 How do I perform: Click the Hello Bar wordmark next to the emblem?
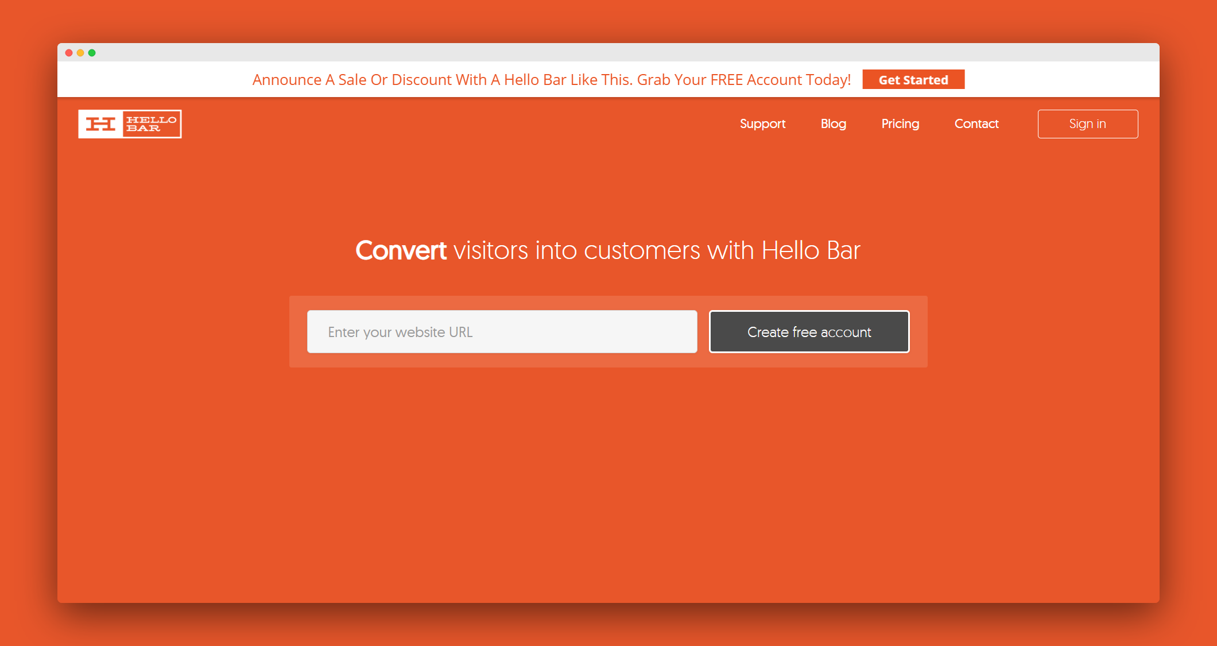click(152, 123)
